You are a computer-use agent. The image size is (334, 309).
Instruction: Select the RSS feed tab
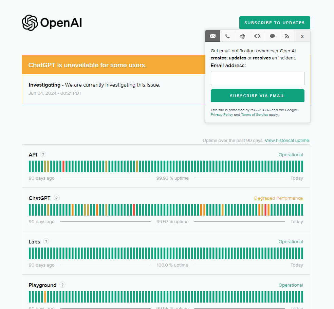click(287, 36)
